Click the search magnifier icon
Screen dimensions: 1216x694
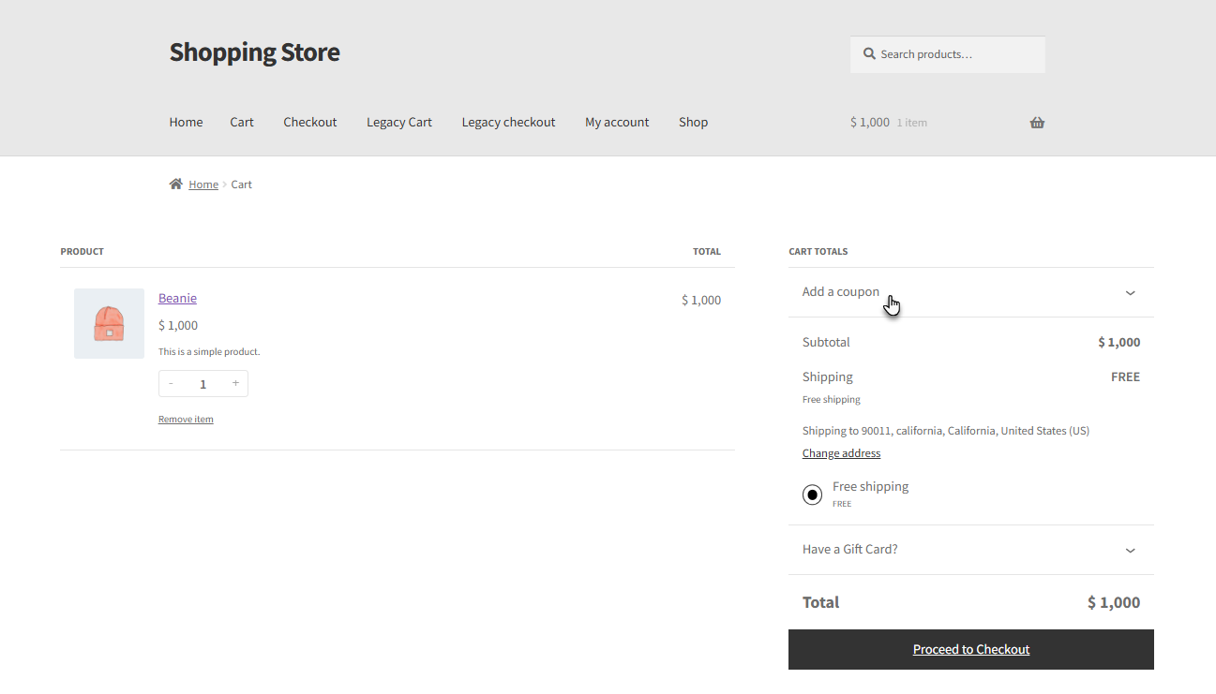click(869, 54)
